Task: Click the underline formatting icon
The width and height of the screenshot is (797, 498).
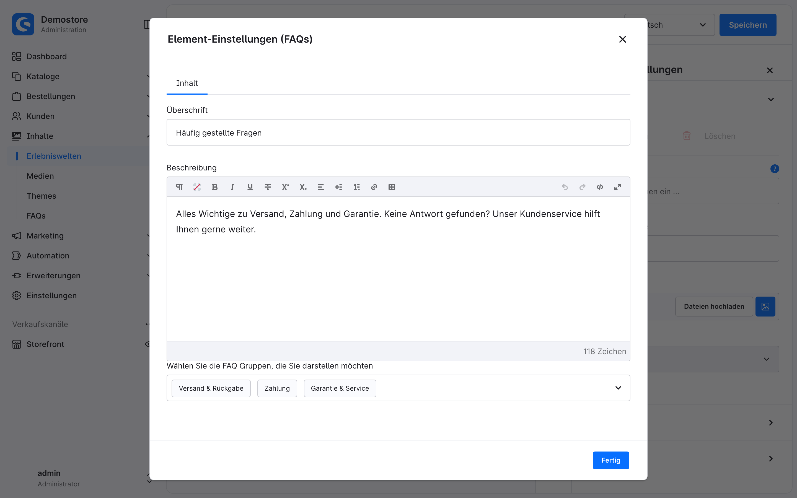Action: (250, 187)
